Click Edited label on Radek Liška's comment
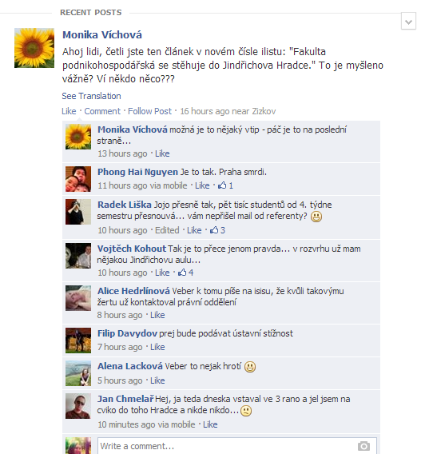The width and height of the screenshot is (429, 454). pos(167,230)
